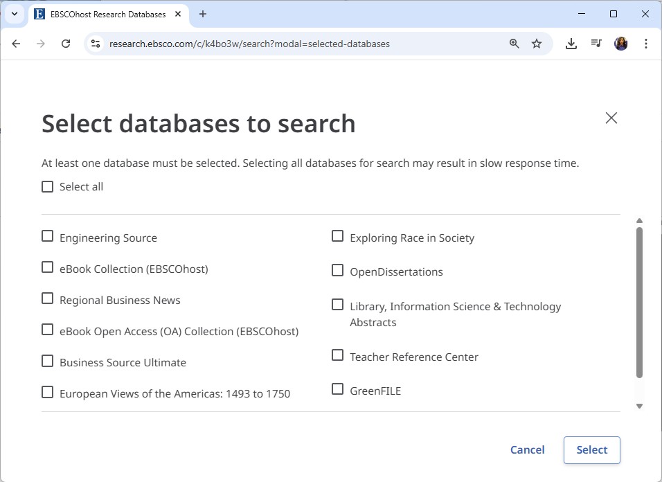Open Chrome three-dot menu
The image size is (662, 482).
[x=645, y=44]
